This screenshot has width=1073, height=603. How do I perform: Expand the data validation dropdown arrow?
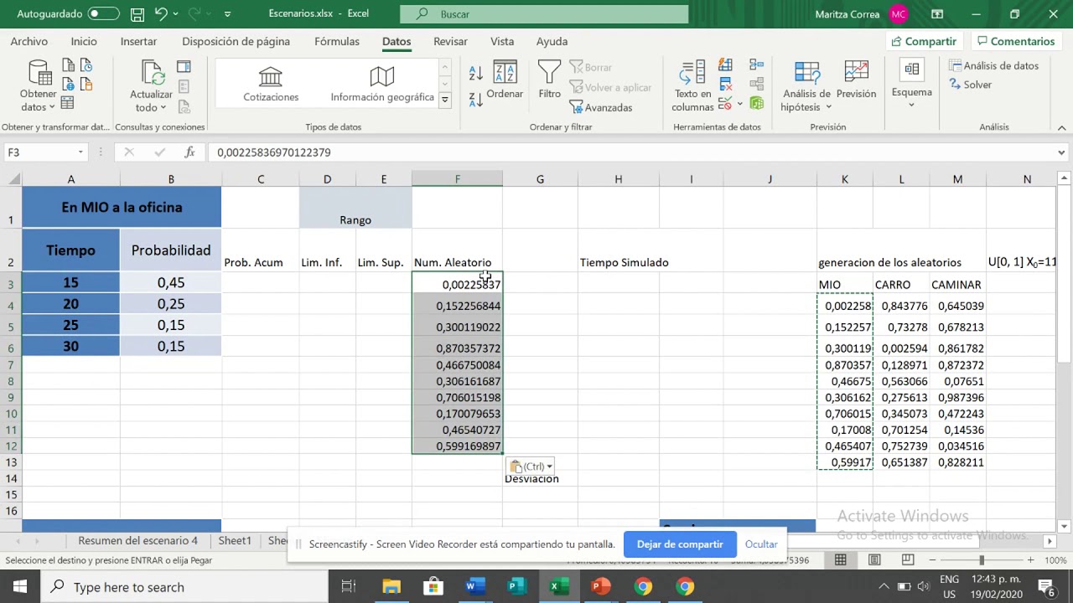click(x=739, y=104)
